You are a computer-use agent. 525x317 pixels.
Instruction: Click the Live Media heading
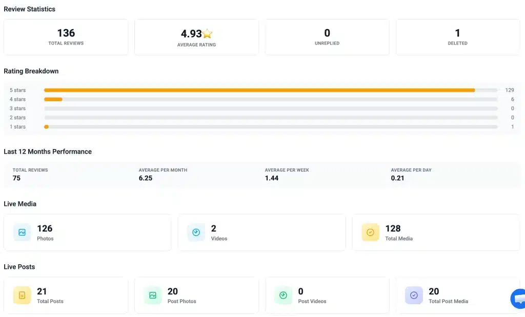[x=20, y=204]
